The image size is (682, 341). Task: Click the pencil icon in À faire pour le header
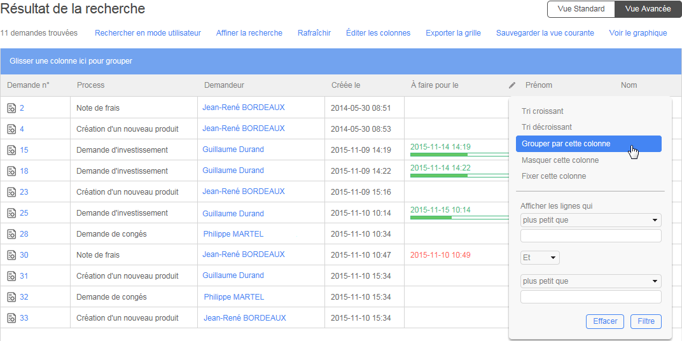[x=512, y=85]
